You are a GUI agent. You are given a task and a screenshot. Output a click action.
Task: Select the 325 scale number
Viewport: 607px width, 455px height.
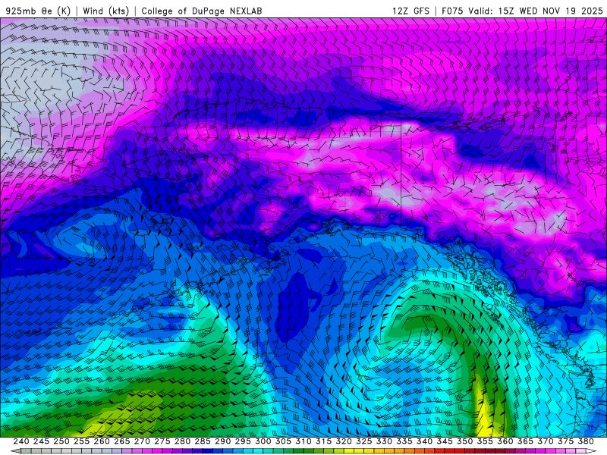(x=364, y=441)
